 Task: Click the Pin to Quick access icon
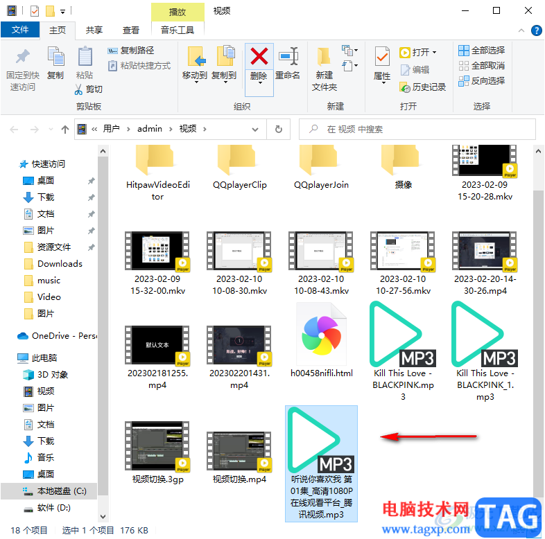(x=23, y=57)
